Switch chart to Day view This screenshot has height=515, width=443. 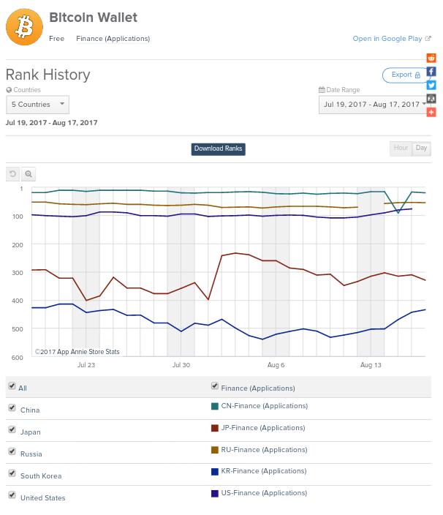coord(422,149)
